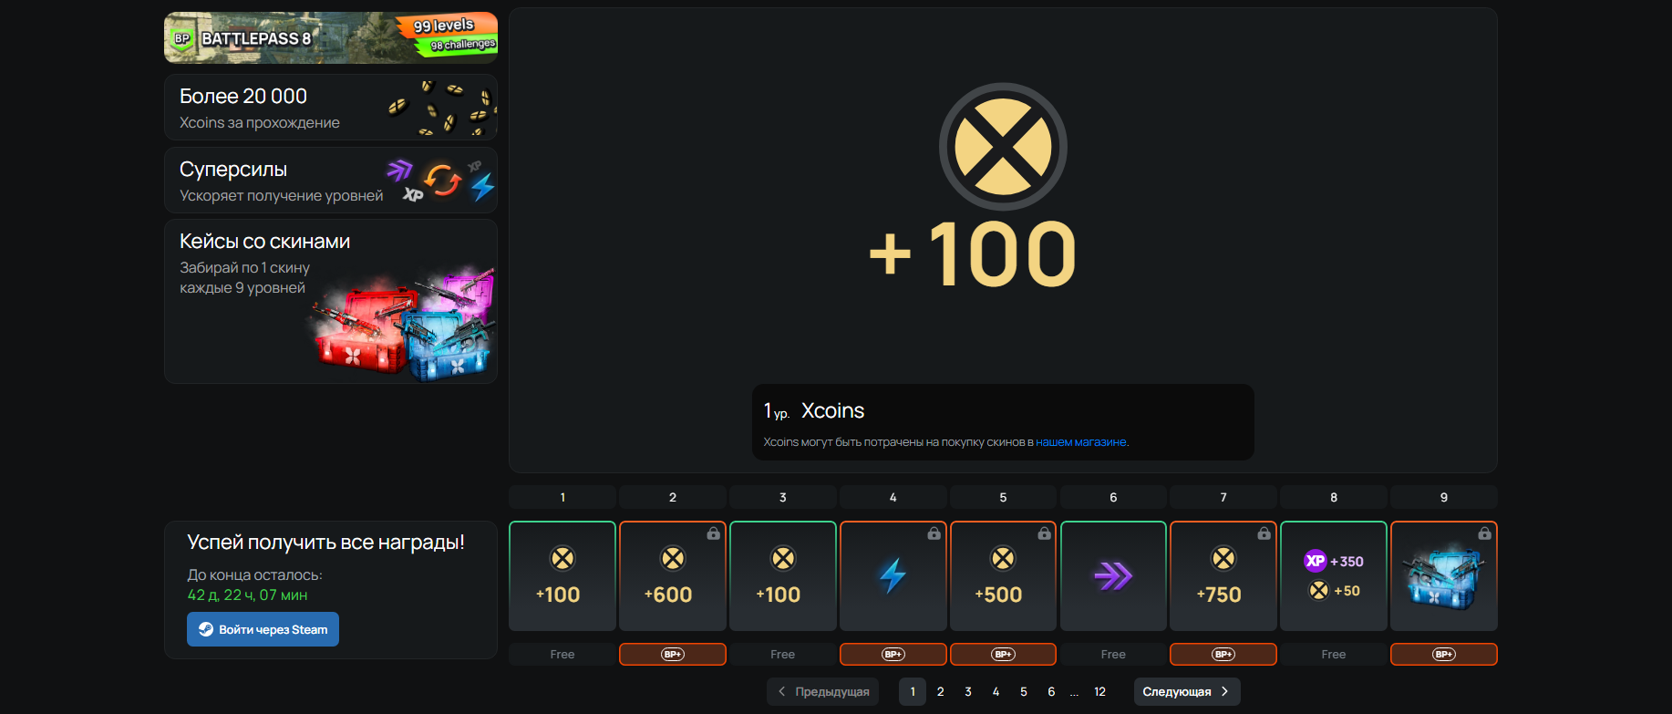The image size is (1672, 714).
Task: Click the Предыдущая pagination button
Action: [823, 691]
